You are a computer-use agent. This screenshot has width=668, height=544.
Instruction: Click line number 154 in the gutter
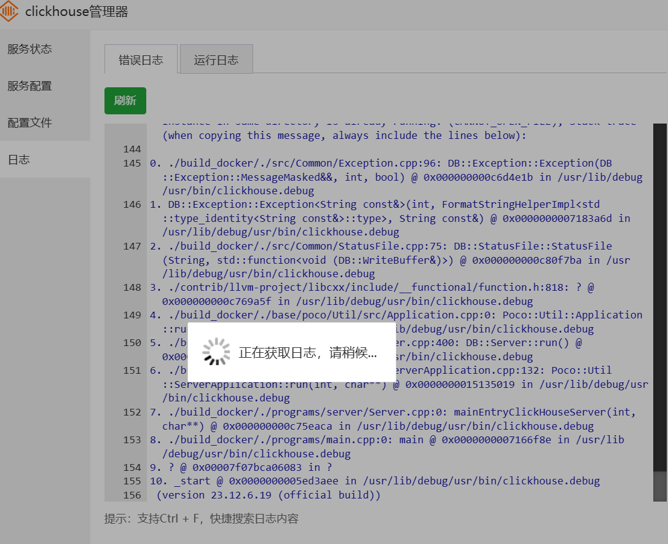132,468
